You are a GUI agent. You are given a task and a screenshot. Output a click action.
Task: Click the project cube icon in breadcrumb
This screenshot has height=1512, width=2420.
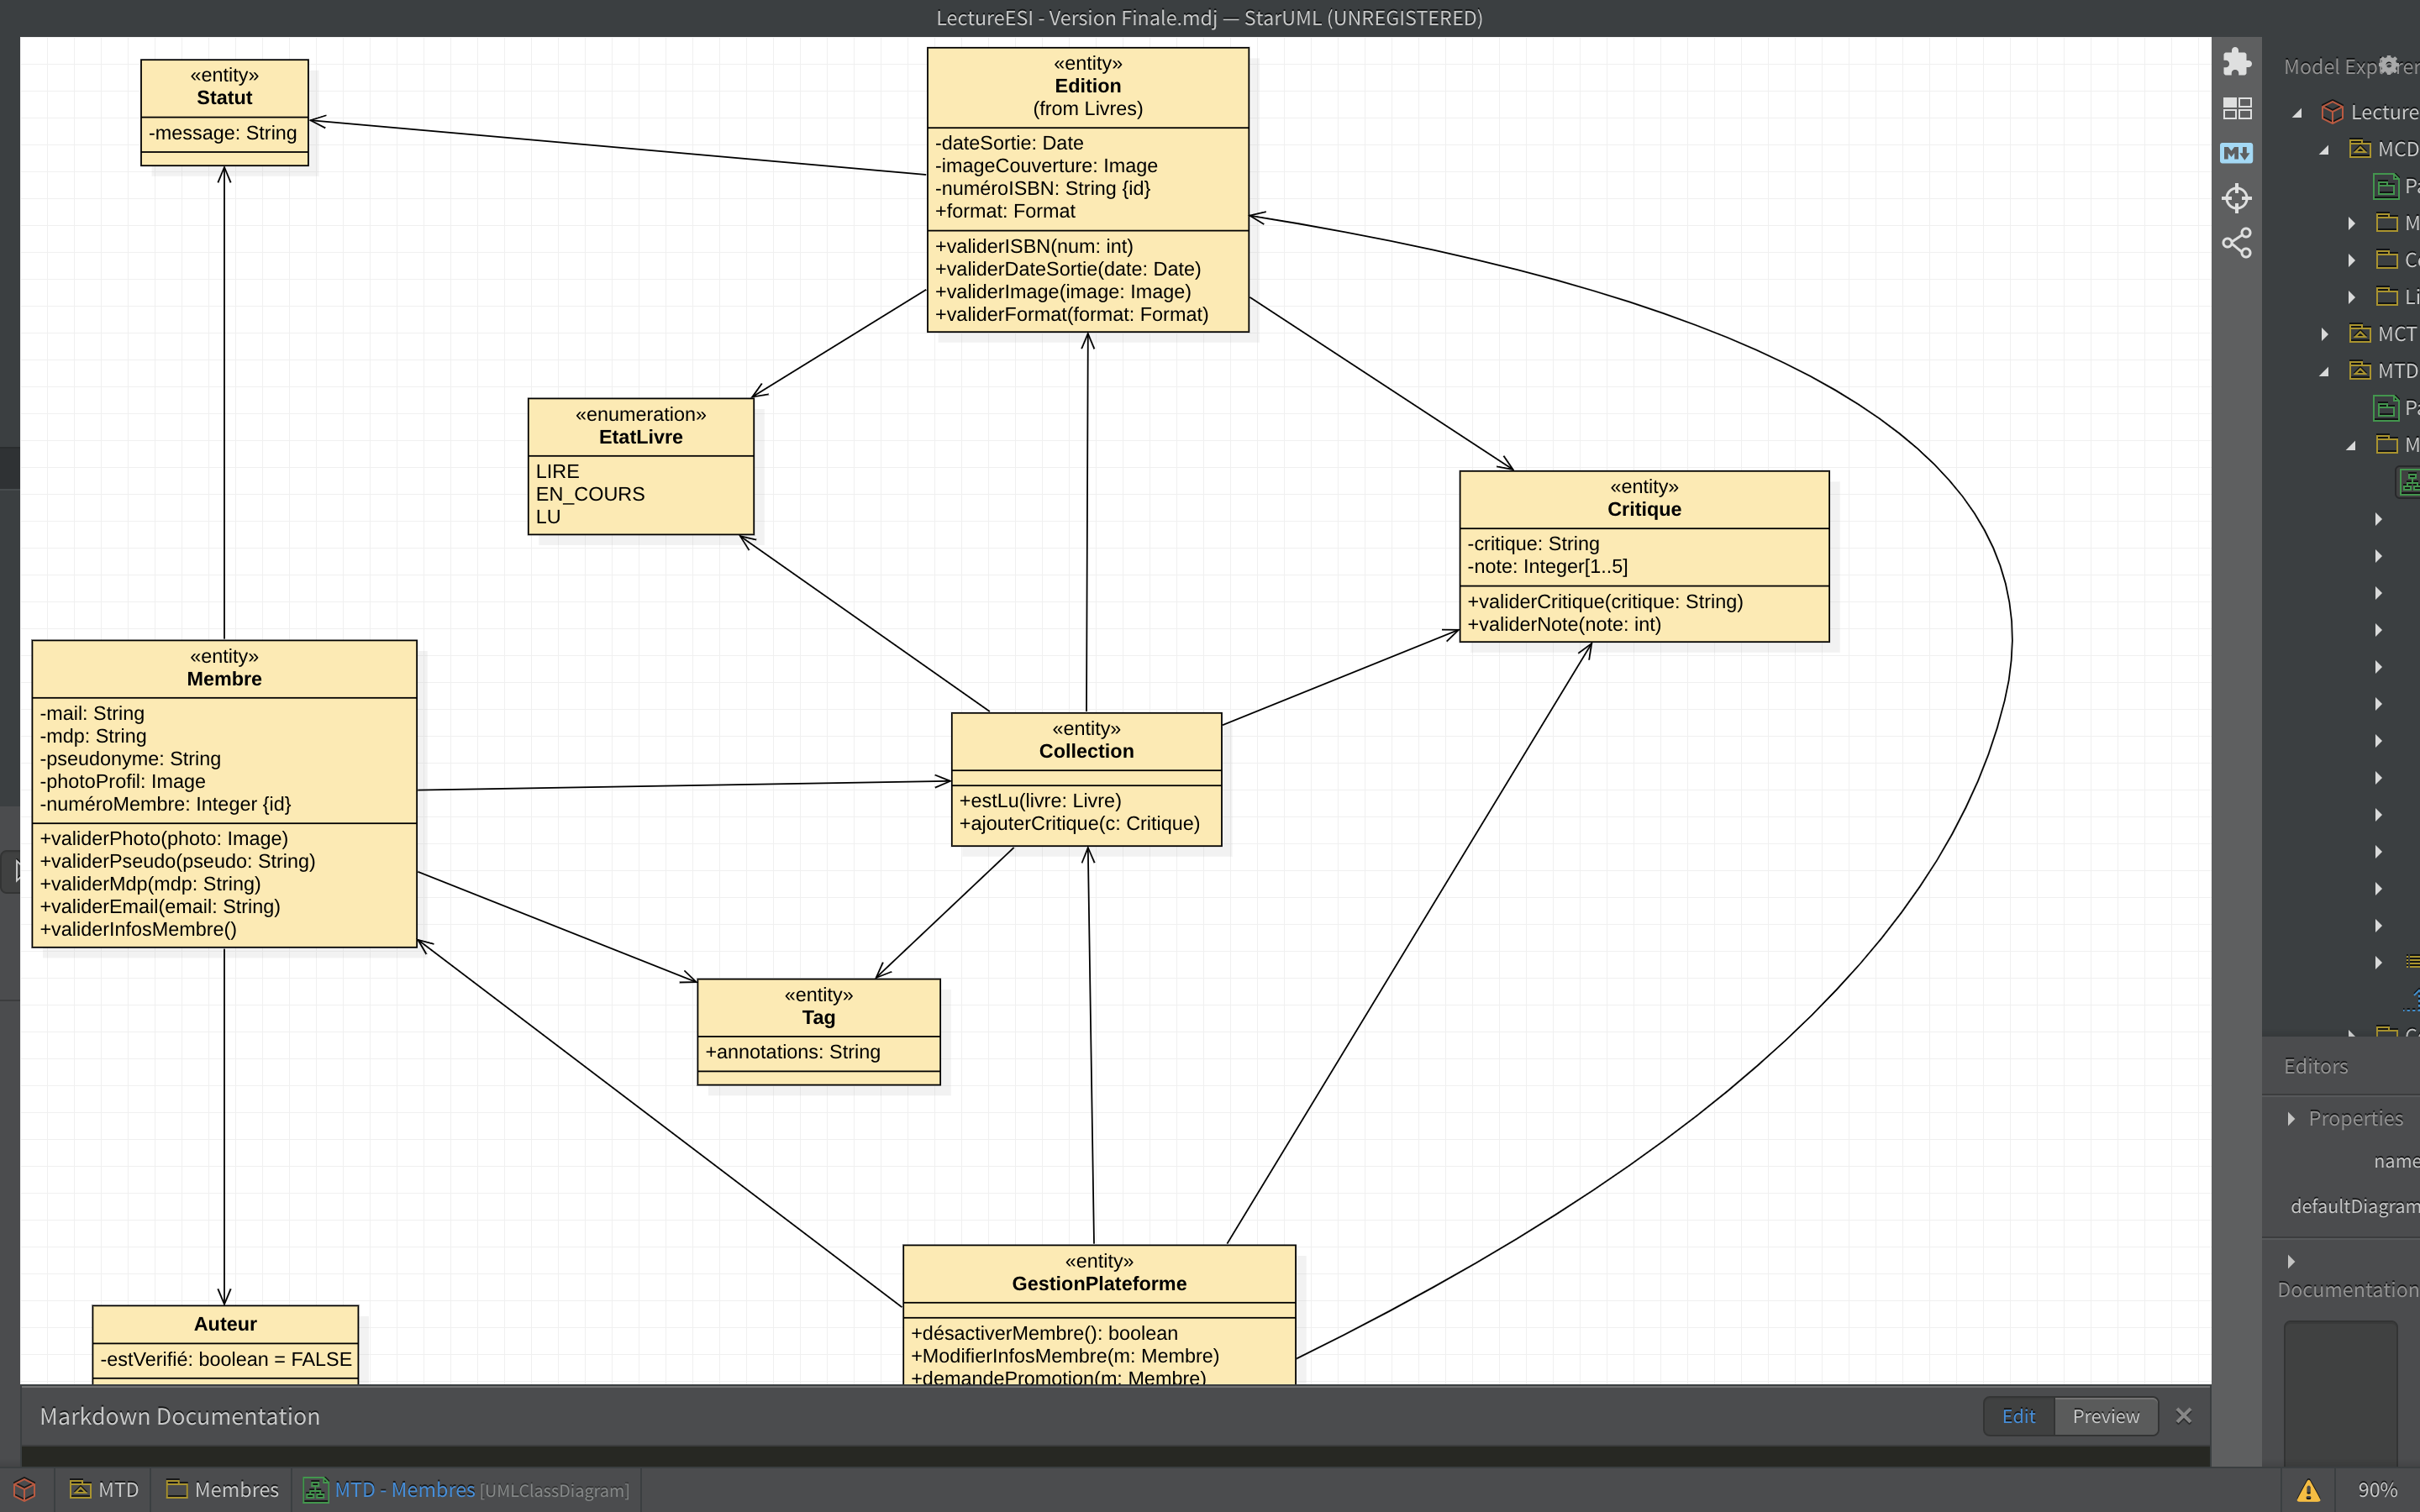coord(25,1490)
